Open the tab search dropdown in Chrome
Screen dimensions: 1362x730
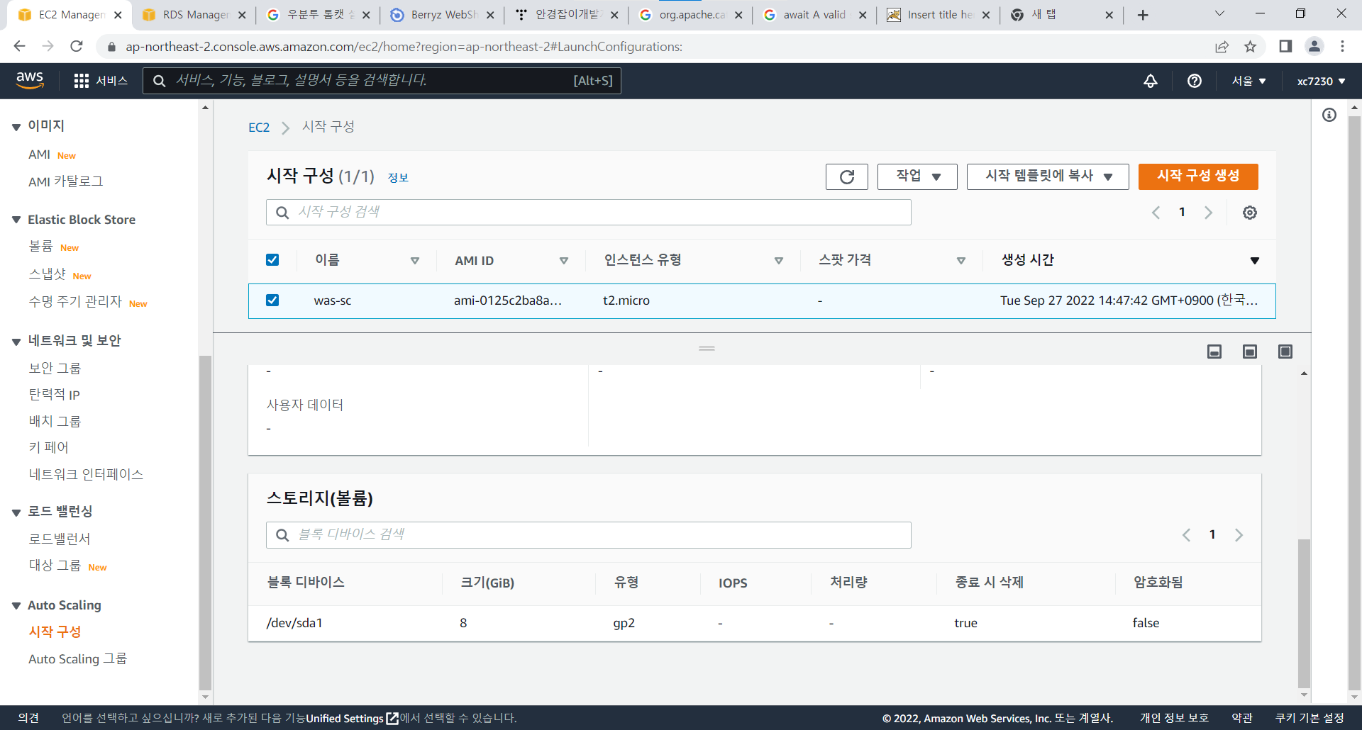[x=1219, y=13]
